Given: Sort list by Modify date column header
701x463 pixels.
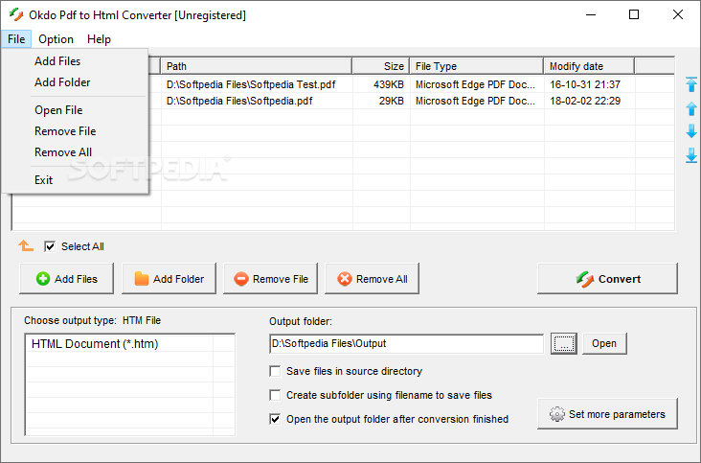Looking at the screenshot, I should [x=589, y=66].
